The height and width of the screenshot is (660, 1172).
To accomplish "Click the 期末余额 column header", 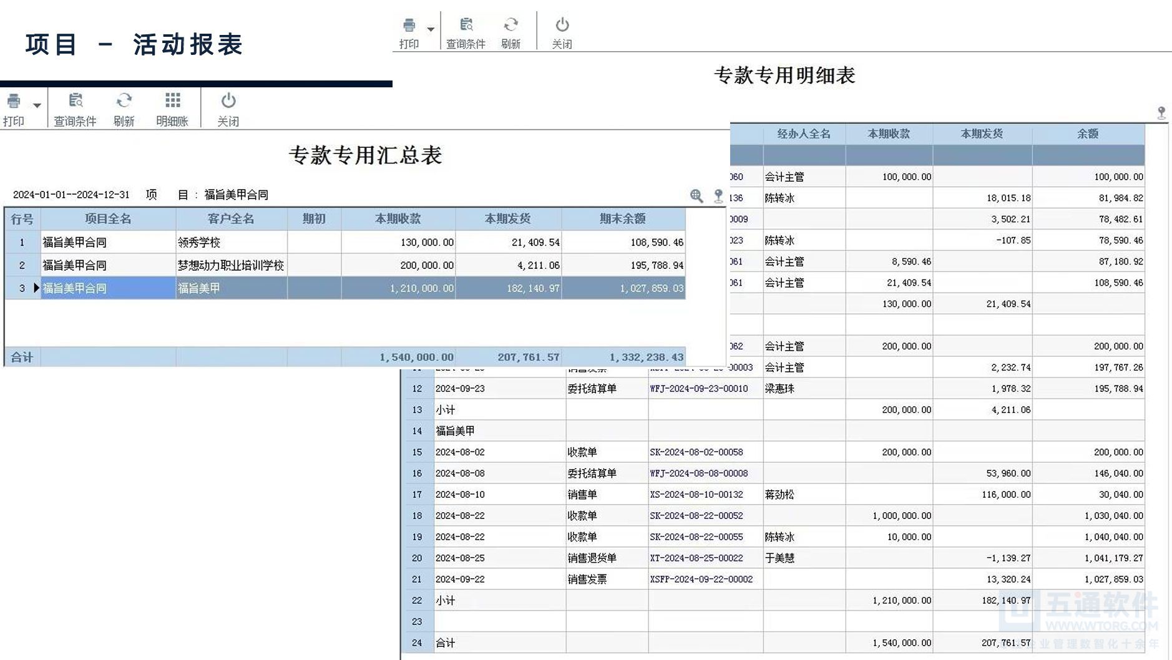I will coord(623,219).
